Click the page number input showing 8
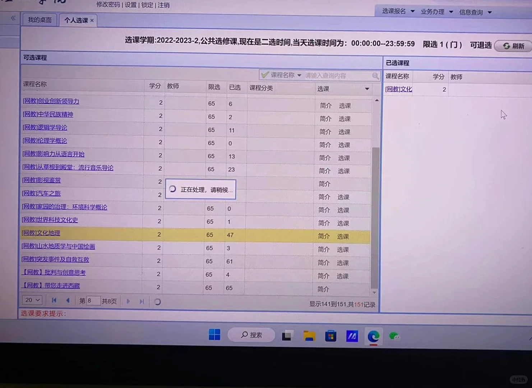The width and height of the screenshot is (532, 388). (x=93, y=300)
